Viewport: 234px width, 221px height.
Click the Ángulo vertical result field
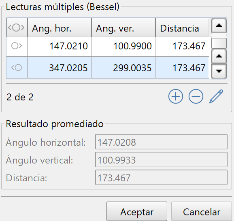tap(161, 159)
